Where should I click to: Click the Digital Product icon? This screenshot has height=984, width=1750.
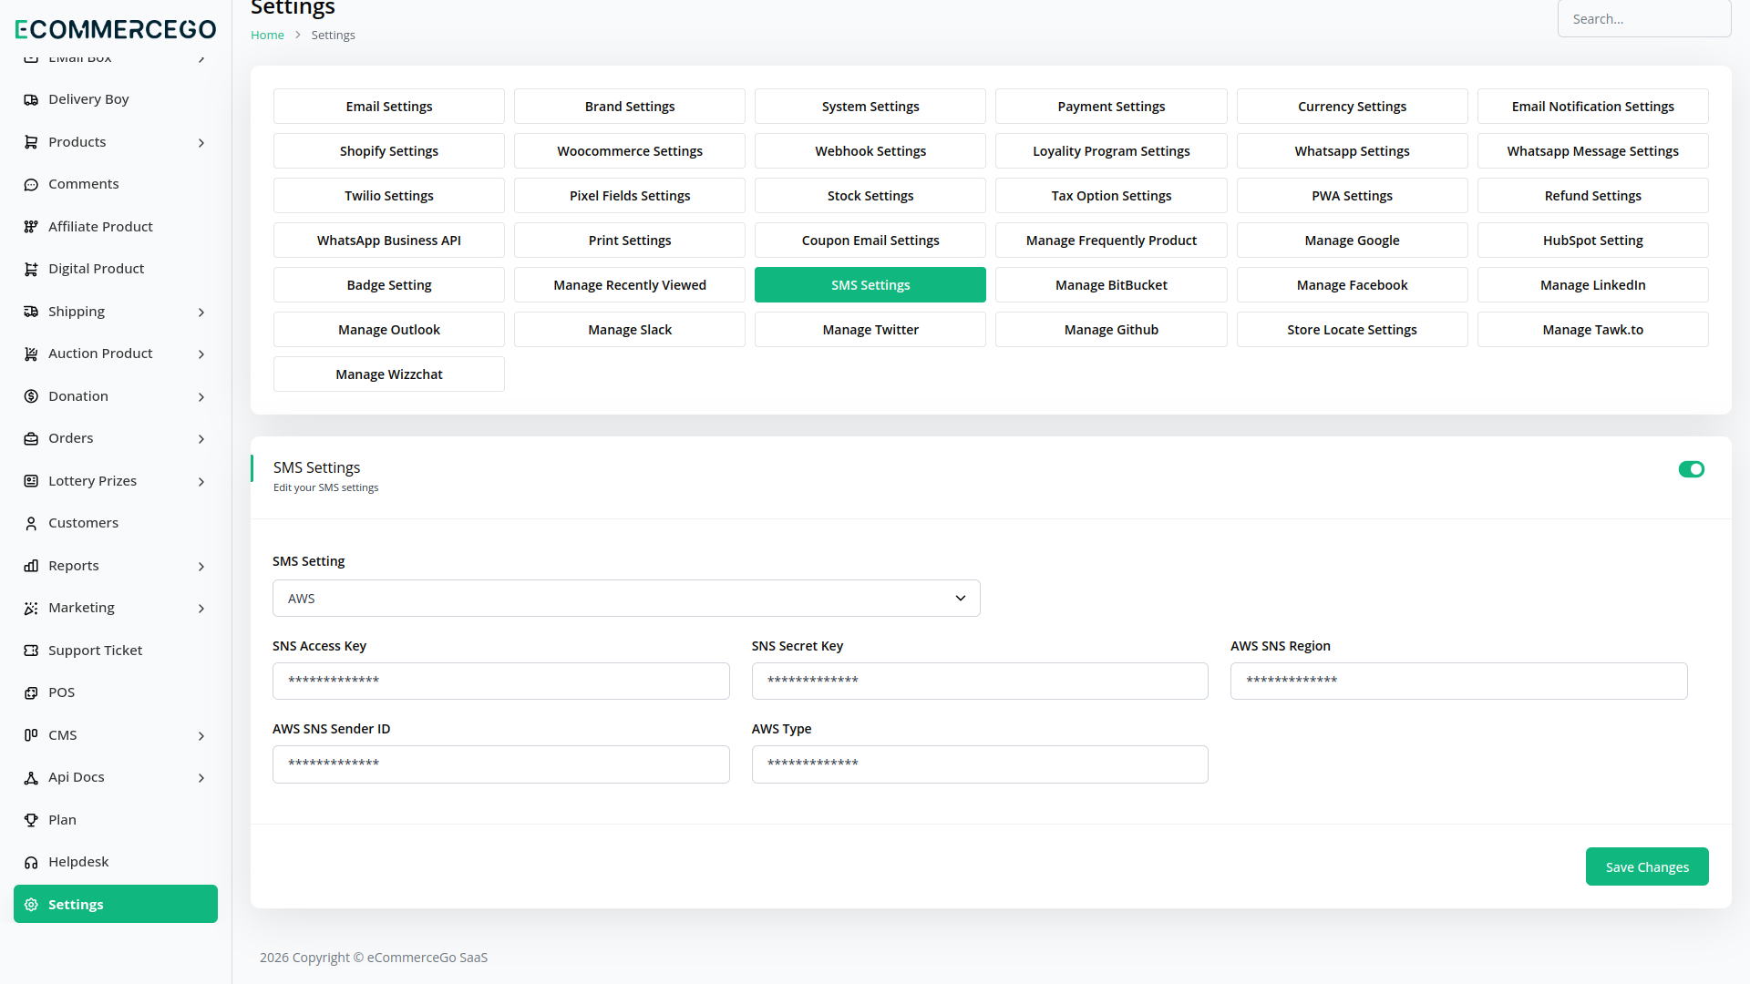point(31,269)
